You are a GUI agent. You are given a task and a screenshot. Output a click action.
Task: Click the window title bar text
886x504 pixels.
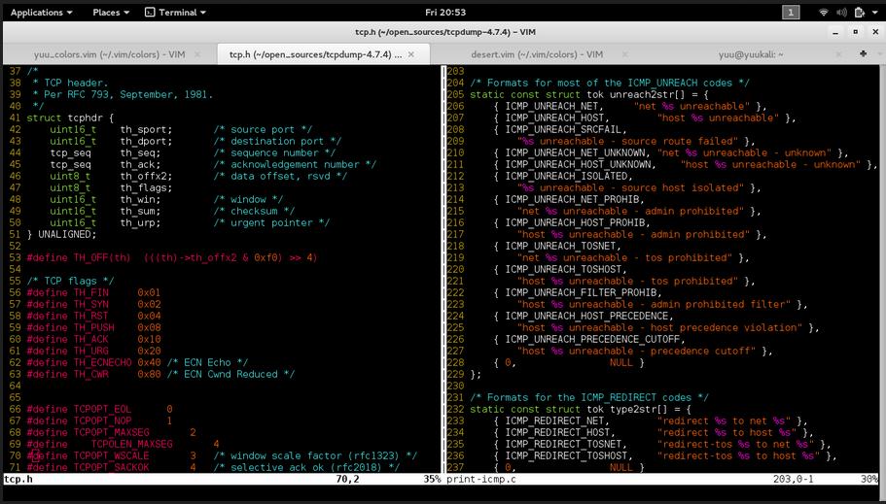click(x=445, y=32)
